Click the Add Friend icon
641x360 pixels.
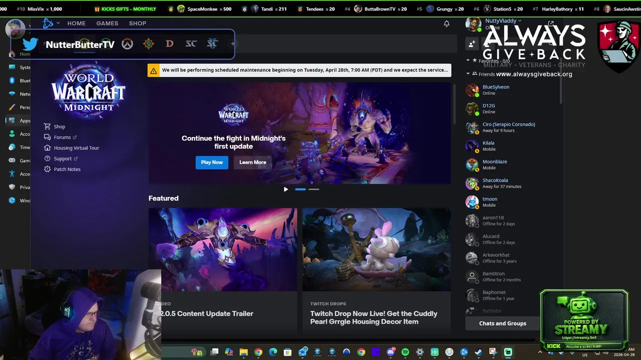[472, 44]
